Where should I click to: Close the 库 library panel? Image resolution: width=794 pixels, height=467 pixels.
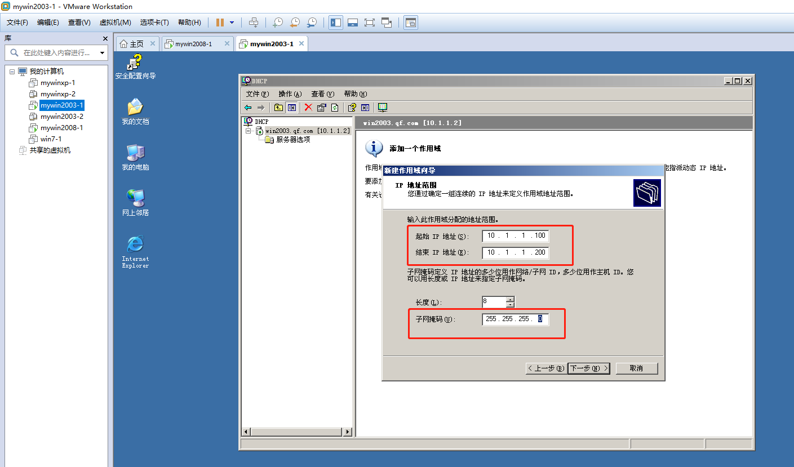[105, 38]
